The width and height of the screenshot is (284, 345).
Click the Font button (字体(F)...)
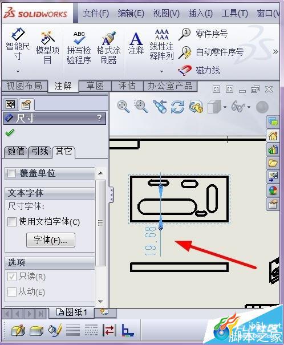[x=51, y=240]
